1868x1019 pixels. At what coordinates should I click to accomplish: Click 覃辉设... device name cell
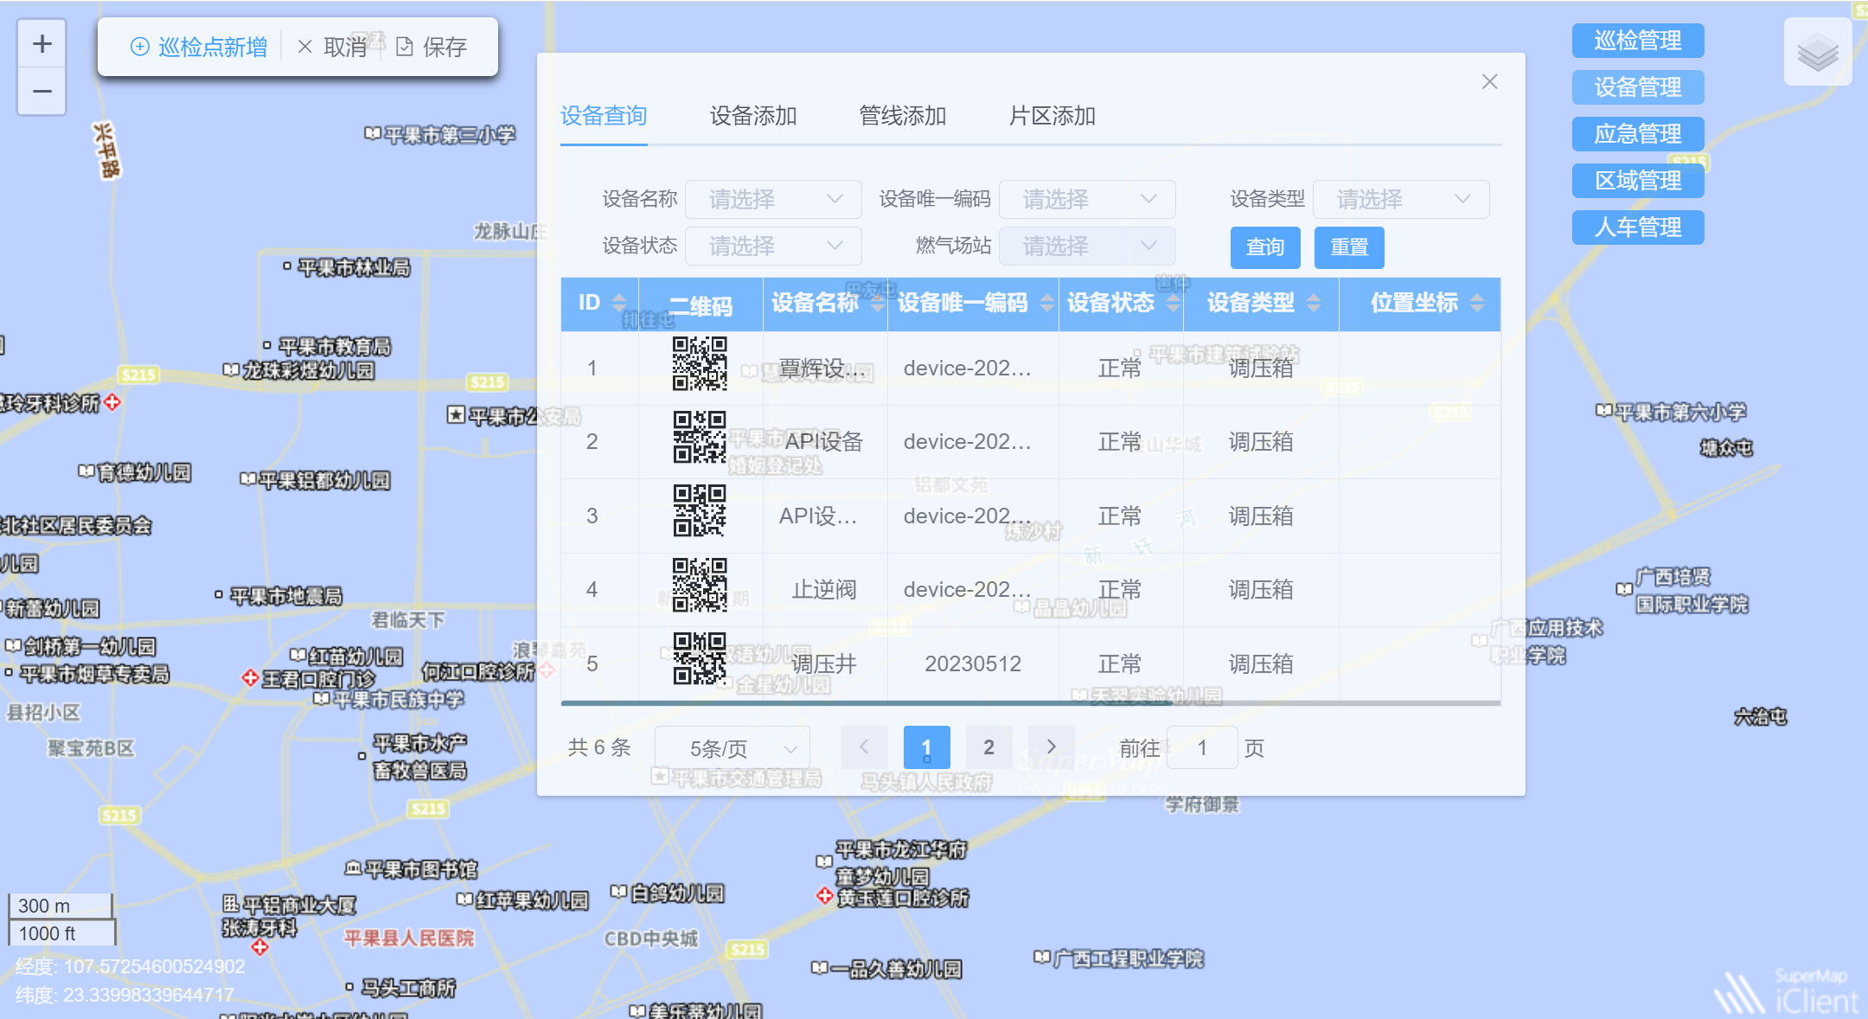click(x=825, y=369)
